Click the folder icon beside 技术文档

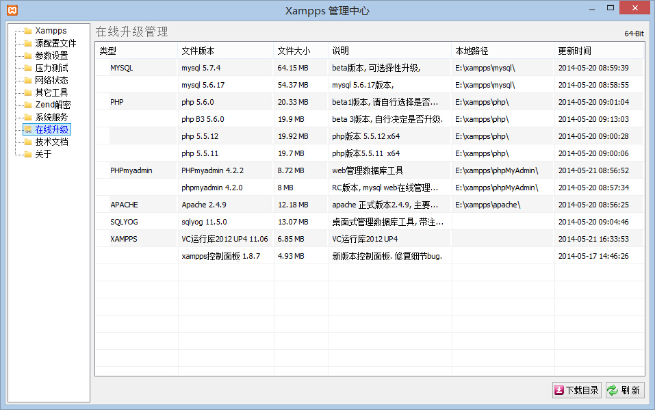click(28, 142)
